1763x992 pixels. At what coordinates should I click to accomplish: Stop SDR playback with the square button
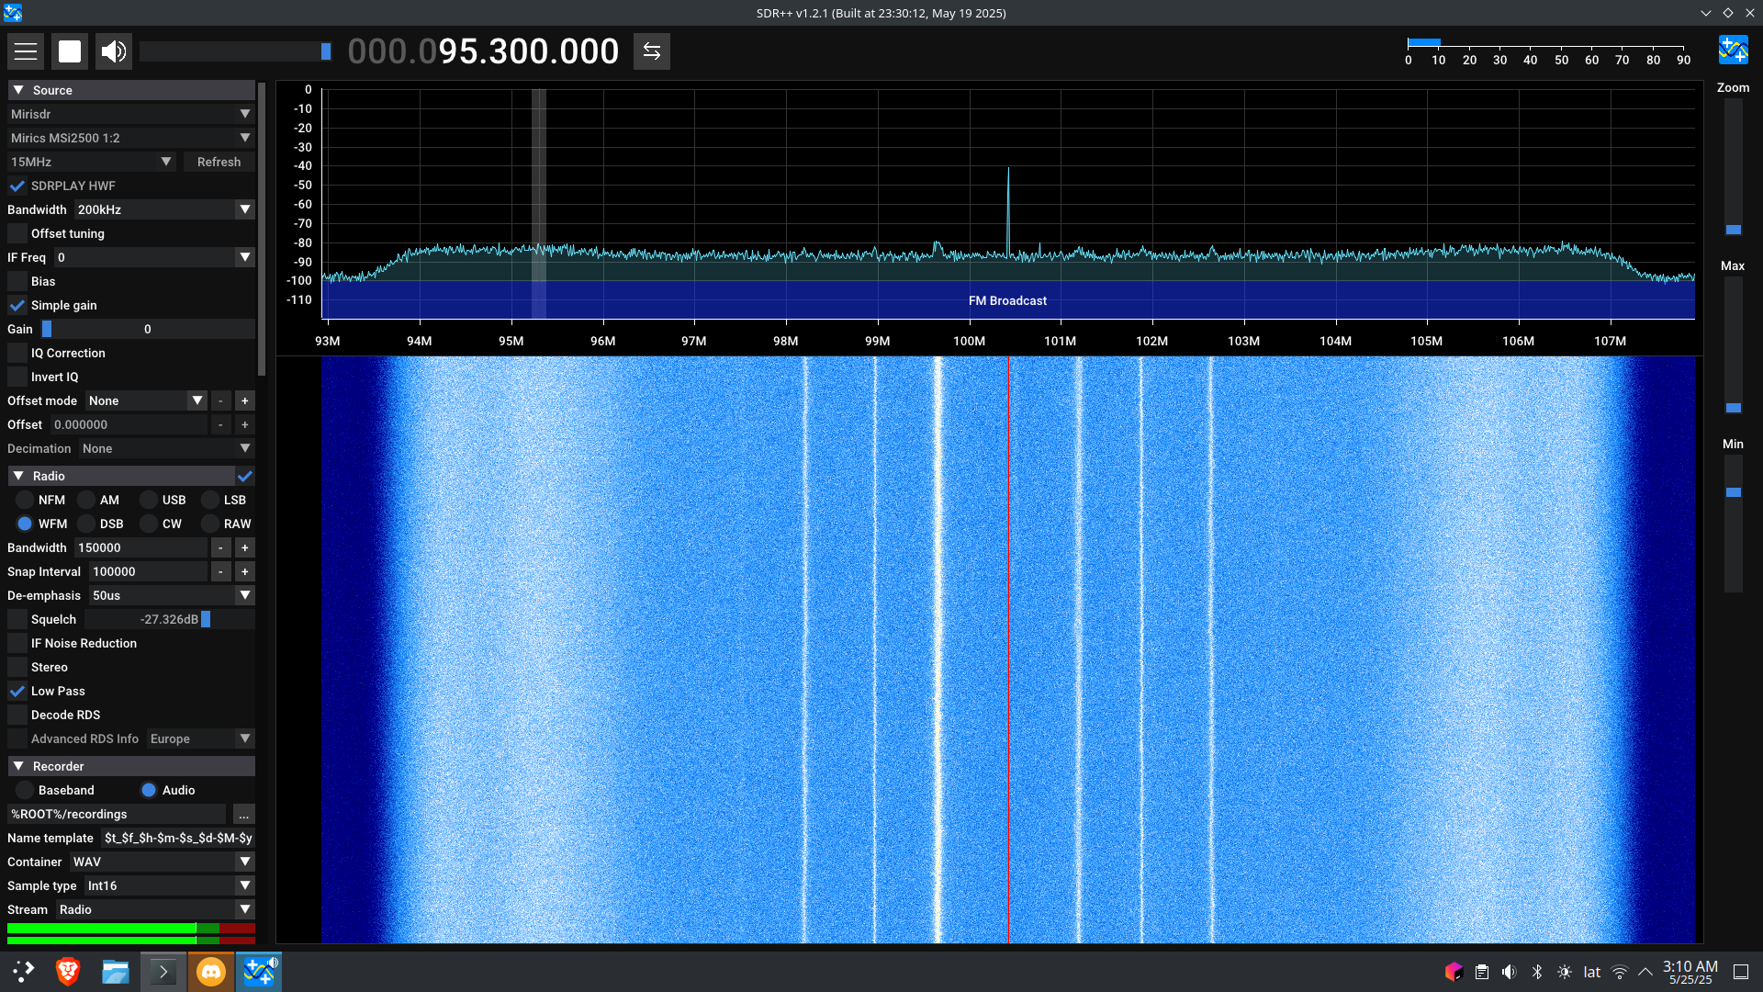click(x=70, y=51)
